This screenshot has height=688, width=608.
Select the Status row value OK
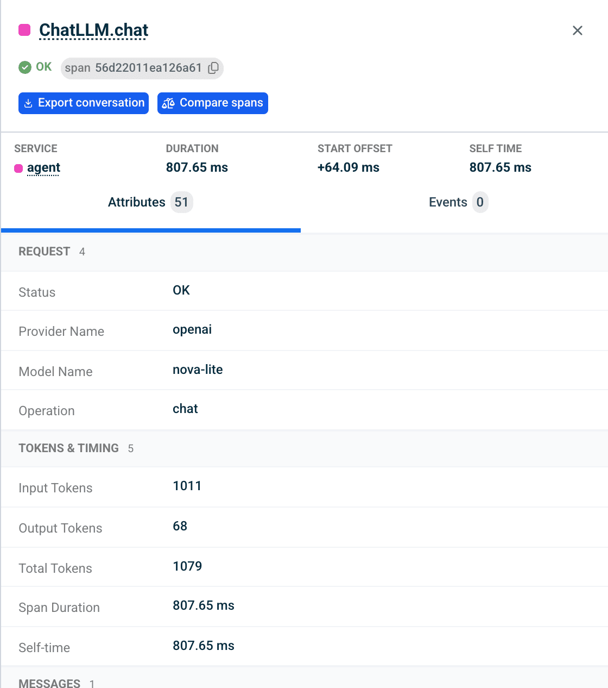tap(181, 291)
